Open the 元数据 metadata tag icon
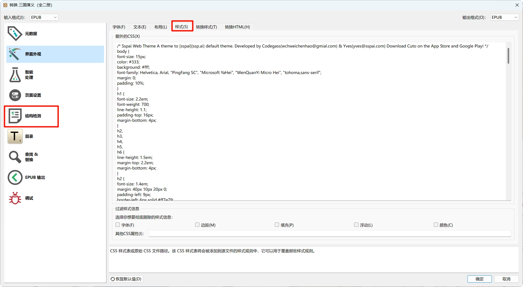 (15, 34)
